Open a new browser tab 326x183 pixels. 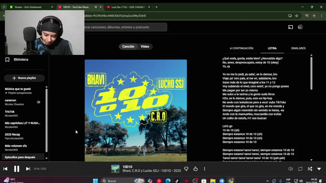156,7
